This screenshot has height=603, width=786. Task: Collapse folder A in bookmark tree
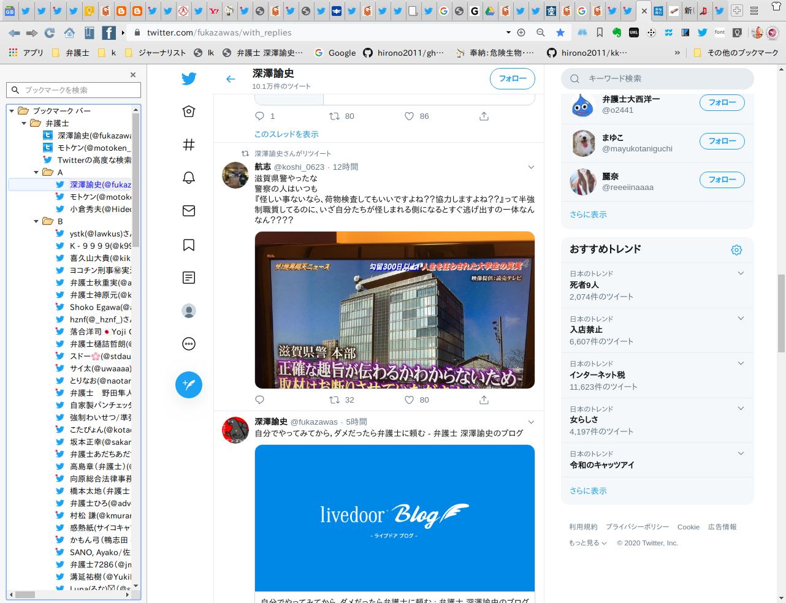click(x=36, y=172)
